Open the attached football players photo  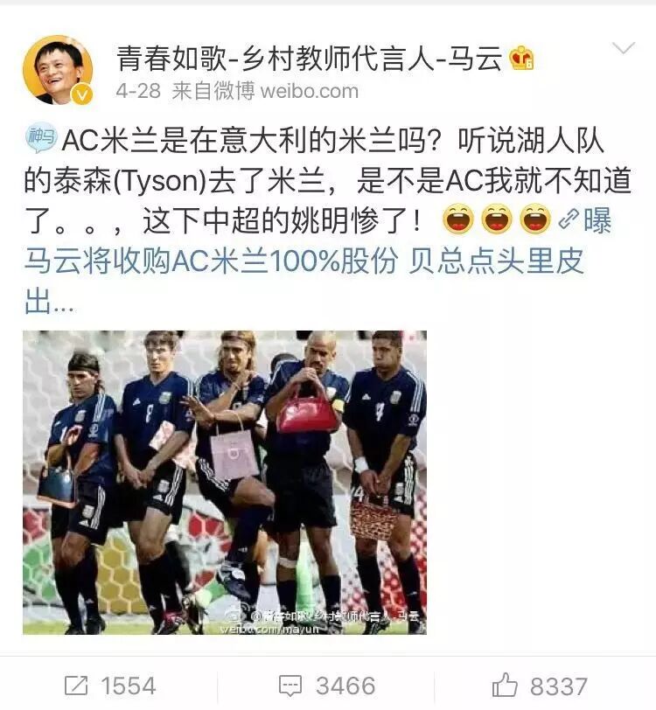click(225, 483)
